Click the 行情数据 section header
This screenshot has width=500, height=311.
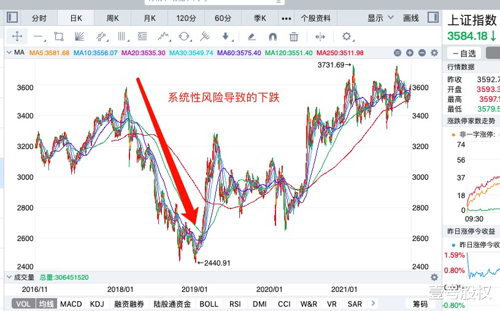tap(461, 67)
